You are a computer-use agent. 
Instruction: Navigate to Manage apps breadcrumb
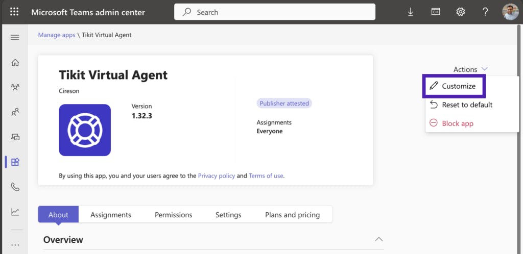(57, 35)
